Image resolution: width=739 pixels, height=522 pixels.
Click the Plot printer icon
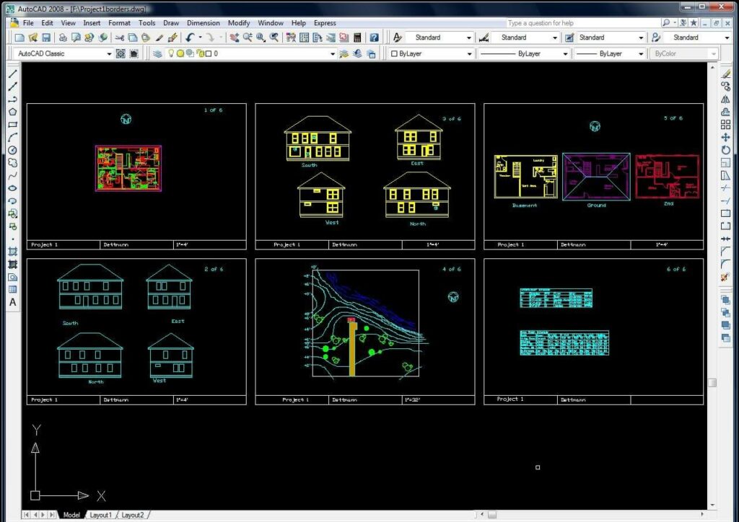[63, 37]
